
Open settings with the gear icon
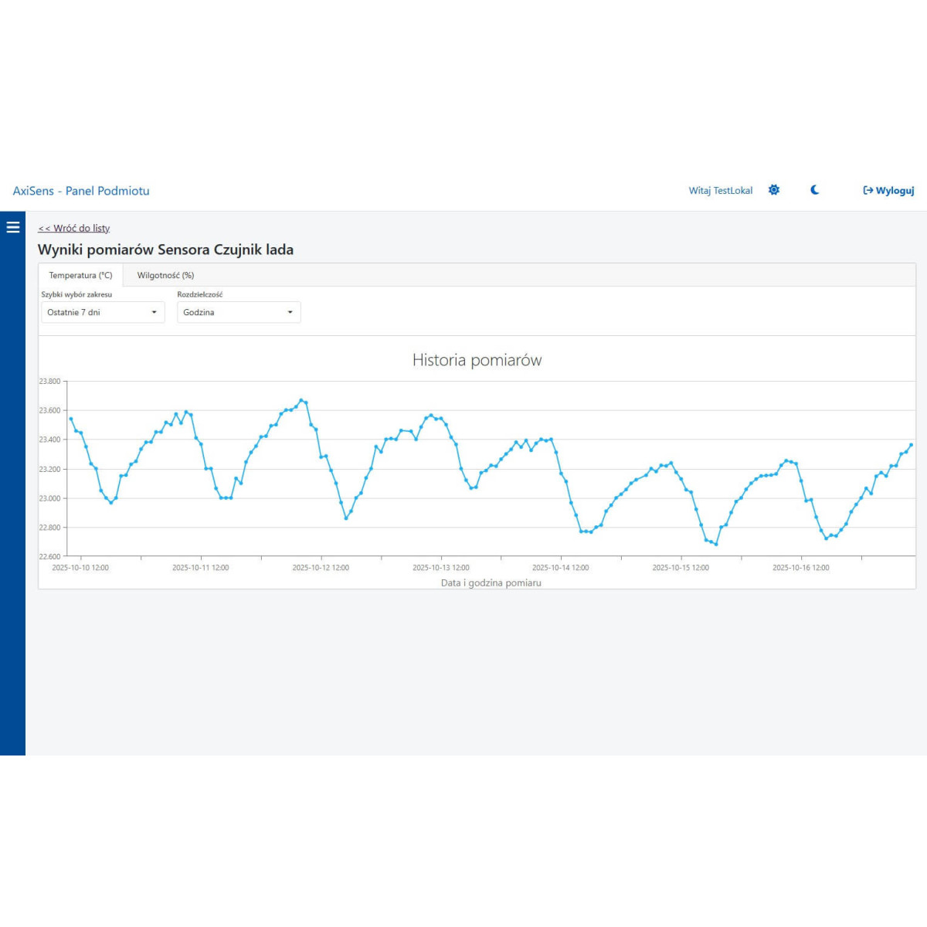[x=774, y=190]
